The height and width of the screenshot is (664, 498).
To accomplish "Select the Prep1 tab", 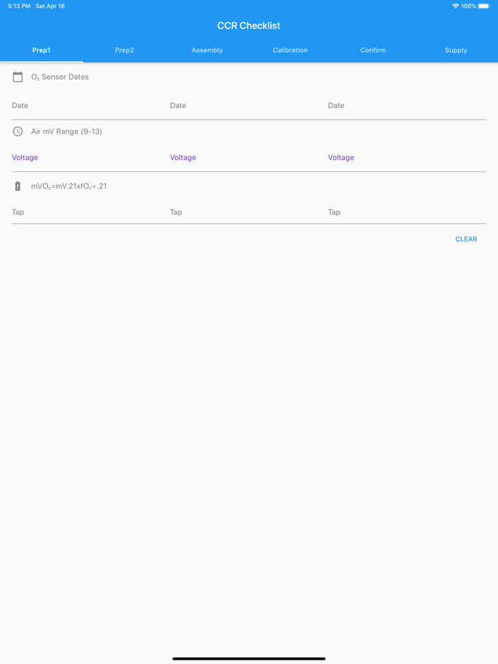I will (x=41, y=50).
